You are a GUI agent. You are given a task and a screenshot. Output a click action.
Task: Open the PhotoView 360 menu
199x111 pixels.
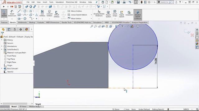(x=72, y=2)
